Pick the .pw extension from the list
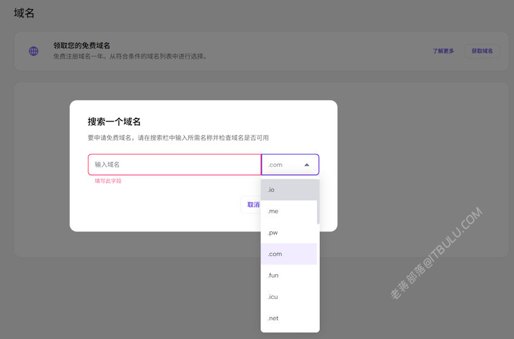 tap(289, 233)
